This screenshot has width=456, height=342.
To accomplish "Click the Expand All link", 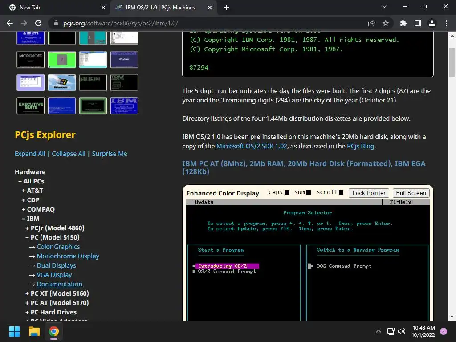I will tap(30, 154).
